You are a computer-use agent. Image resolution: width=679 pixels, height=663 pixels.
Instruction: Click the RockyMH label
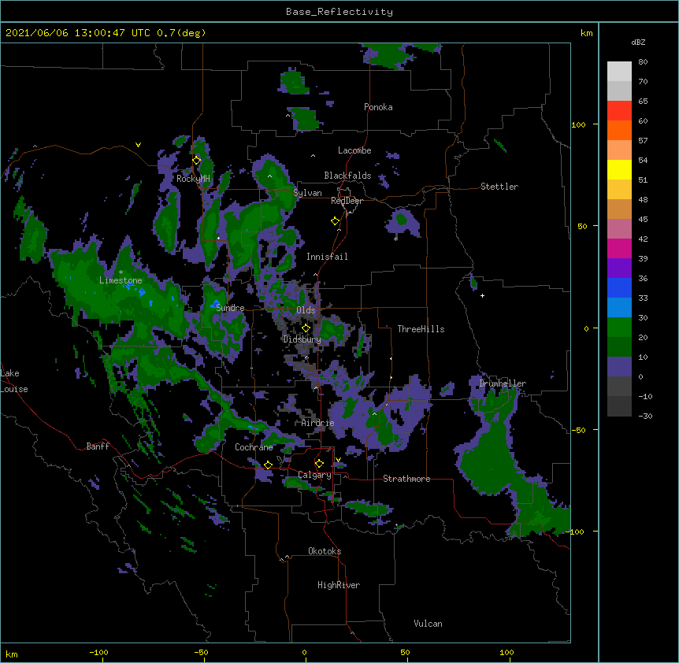[x=193, y=179]
